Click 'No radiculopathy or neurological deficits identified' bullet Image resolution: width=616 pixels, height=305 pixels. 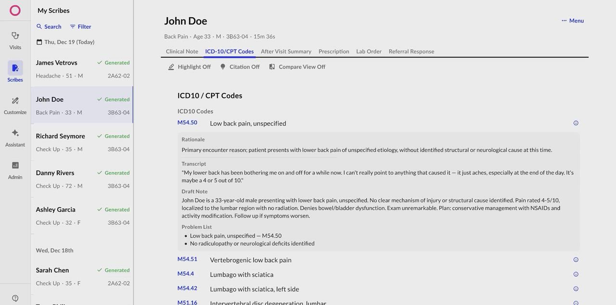252,243
